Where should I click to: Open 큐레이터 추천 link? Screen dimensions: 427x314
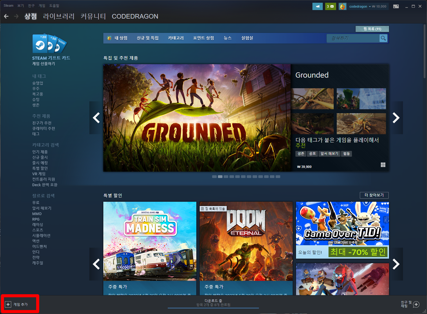click(x=43, y=128)
